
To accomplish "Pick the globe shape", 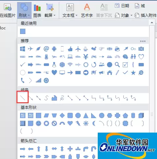I will (62, 65).
